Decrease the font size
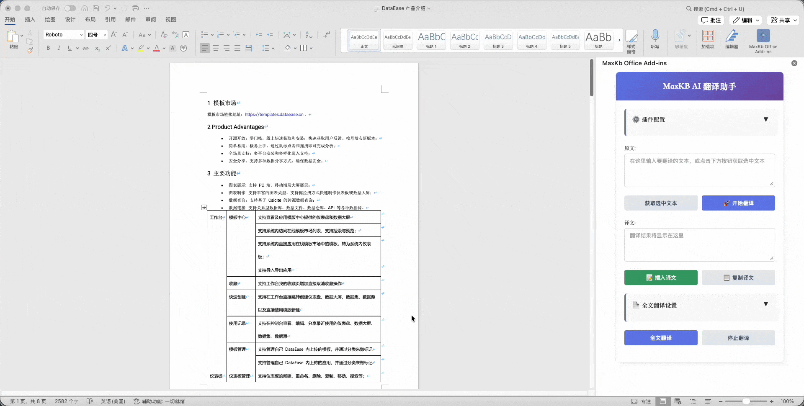 125,35
